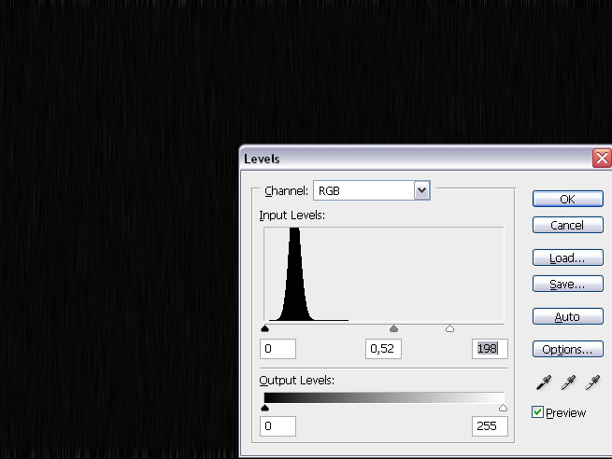Click the input white point slider
Viewport: 612px width, 459px height.
(449, 328)
